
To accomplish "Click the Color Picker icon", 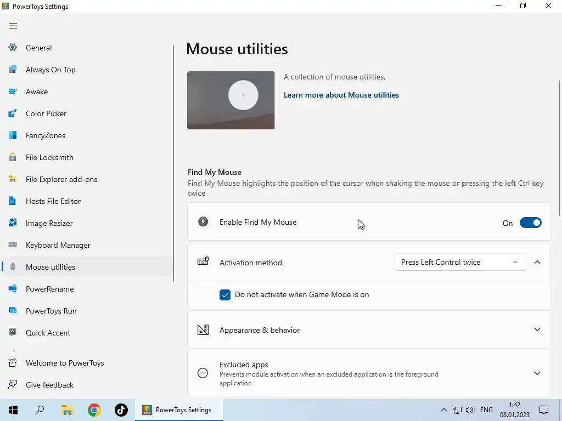I will tap(13, 113).
